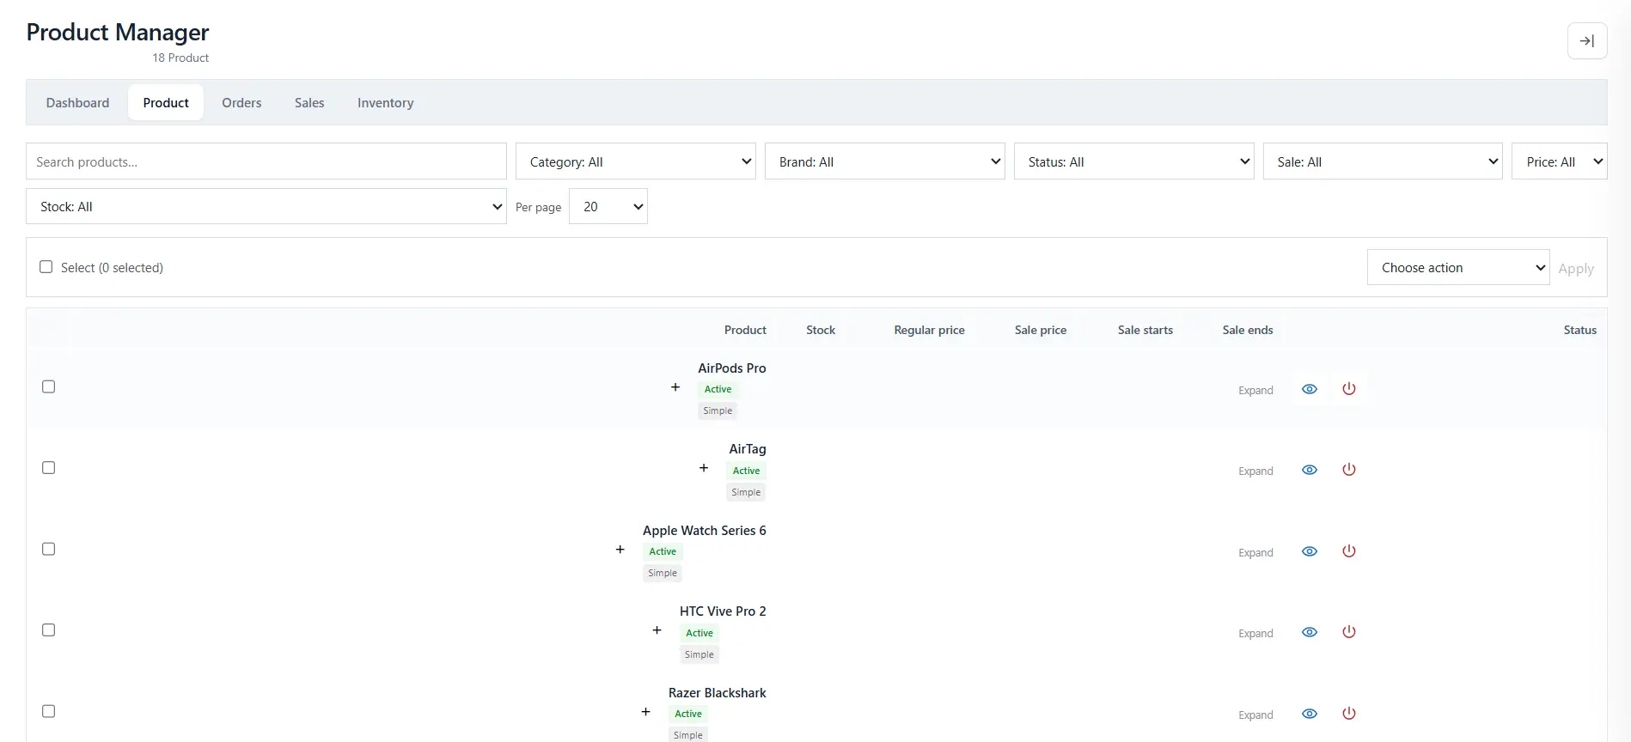The height and width of the screenshot is (742, 1631).
Task: Click the eye icon for HTC Vive Pro 2
Action: coord(1310,632)
